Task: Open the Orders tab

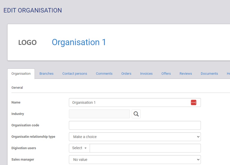Action: (126, 74)
